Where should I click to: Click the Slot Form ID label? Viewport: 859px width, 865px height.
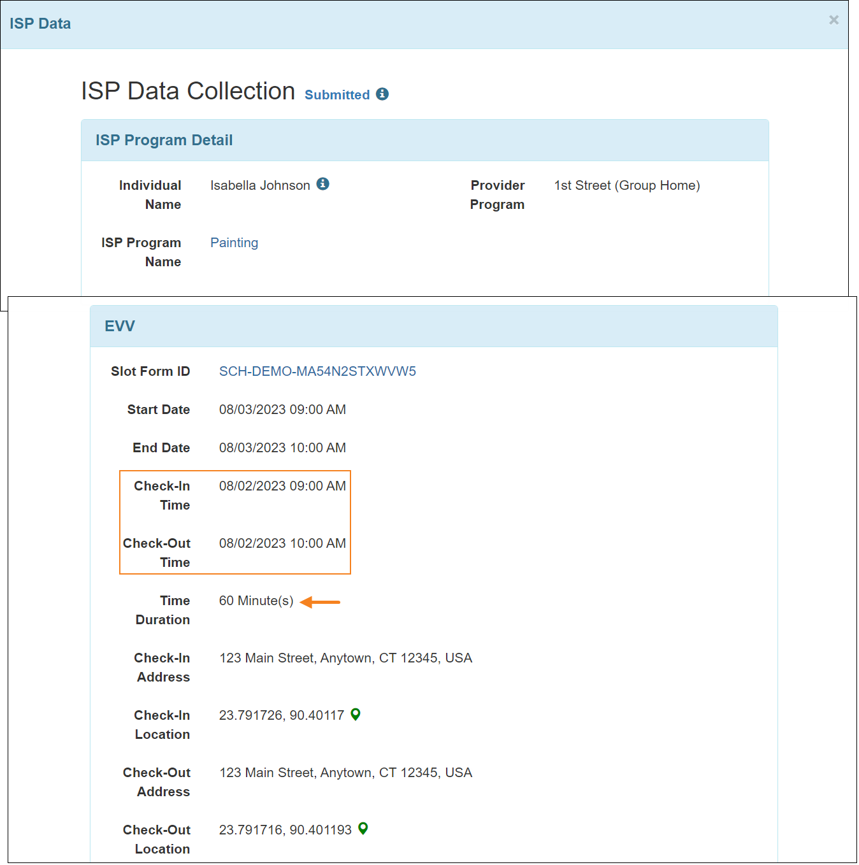(x=150, y=371)
